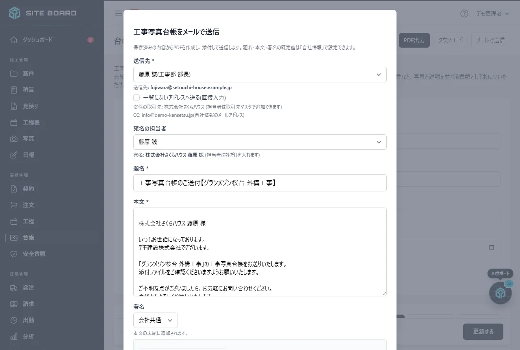Click the 出勤 clock icon
520x350 pixels.
click(14, 320)
